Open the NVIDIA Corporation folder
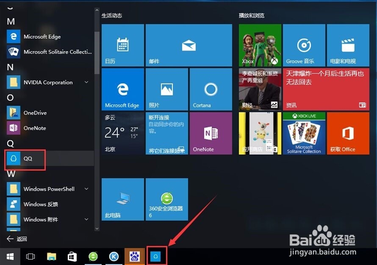Viewport: 377px width, 265px height. click(49, 82)
